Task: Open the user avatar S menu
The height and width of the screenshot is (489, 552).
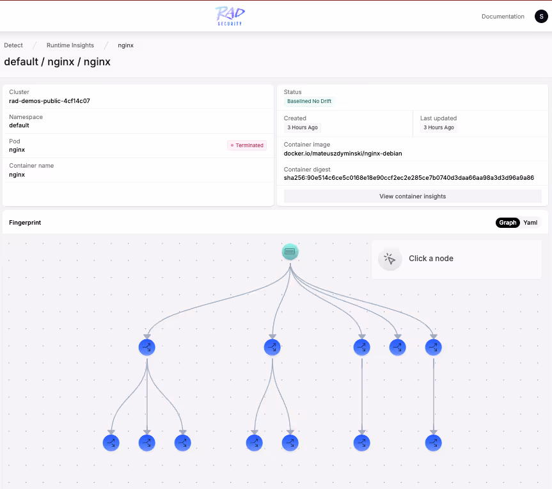Action: 541,16
